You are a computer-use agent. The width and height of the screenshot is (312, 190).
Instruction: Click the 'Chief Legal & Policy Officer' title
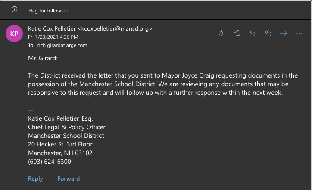coord(66,127)
